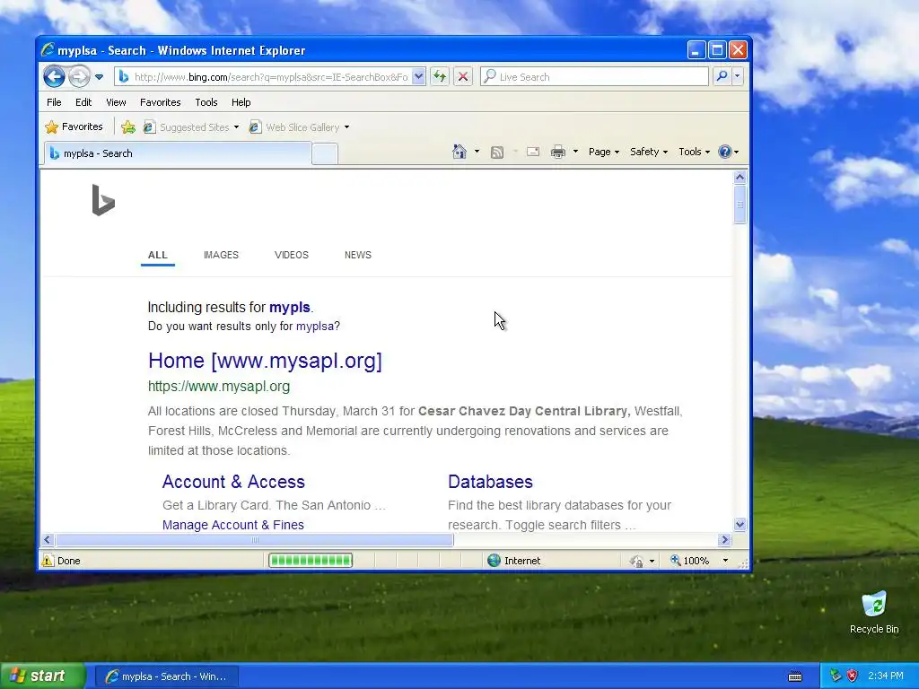The height and width of the screenshot is (689, 919).
Task: Switch to NEWS results tab
Action: (358, 255)
